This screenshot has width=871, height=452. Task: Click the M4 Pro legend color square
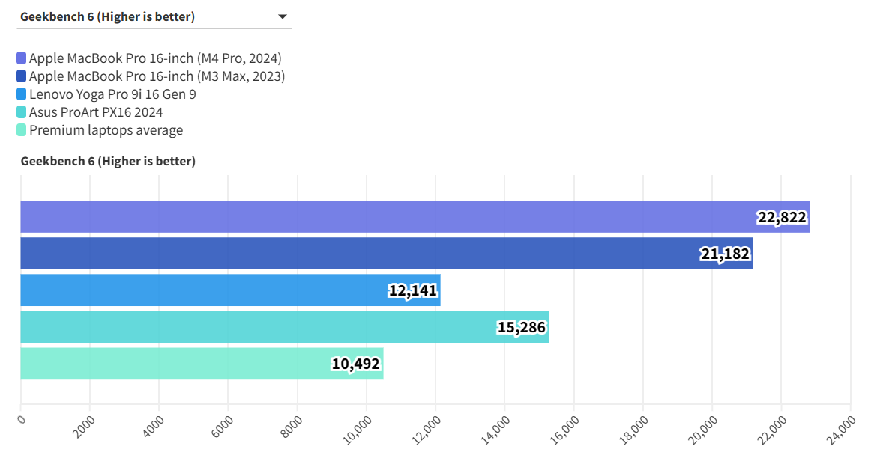click(22, 58)
